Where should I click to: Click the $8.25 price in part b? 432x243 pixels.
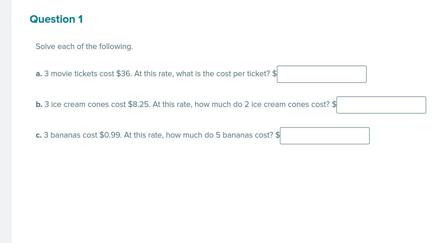[x=139, y=104]
